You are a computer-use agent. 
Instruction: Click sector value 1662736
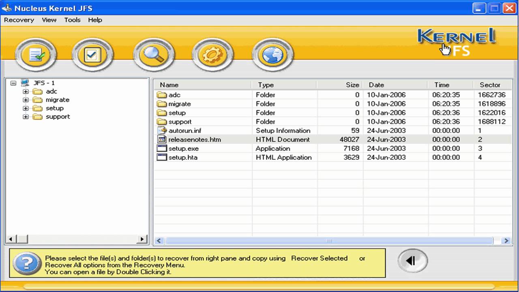pos(492,95)
